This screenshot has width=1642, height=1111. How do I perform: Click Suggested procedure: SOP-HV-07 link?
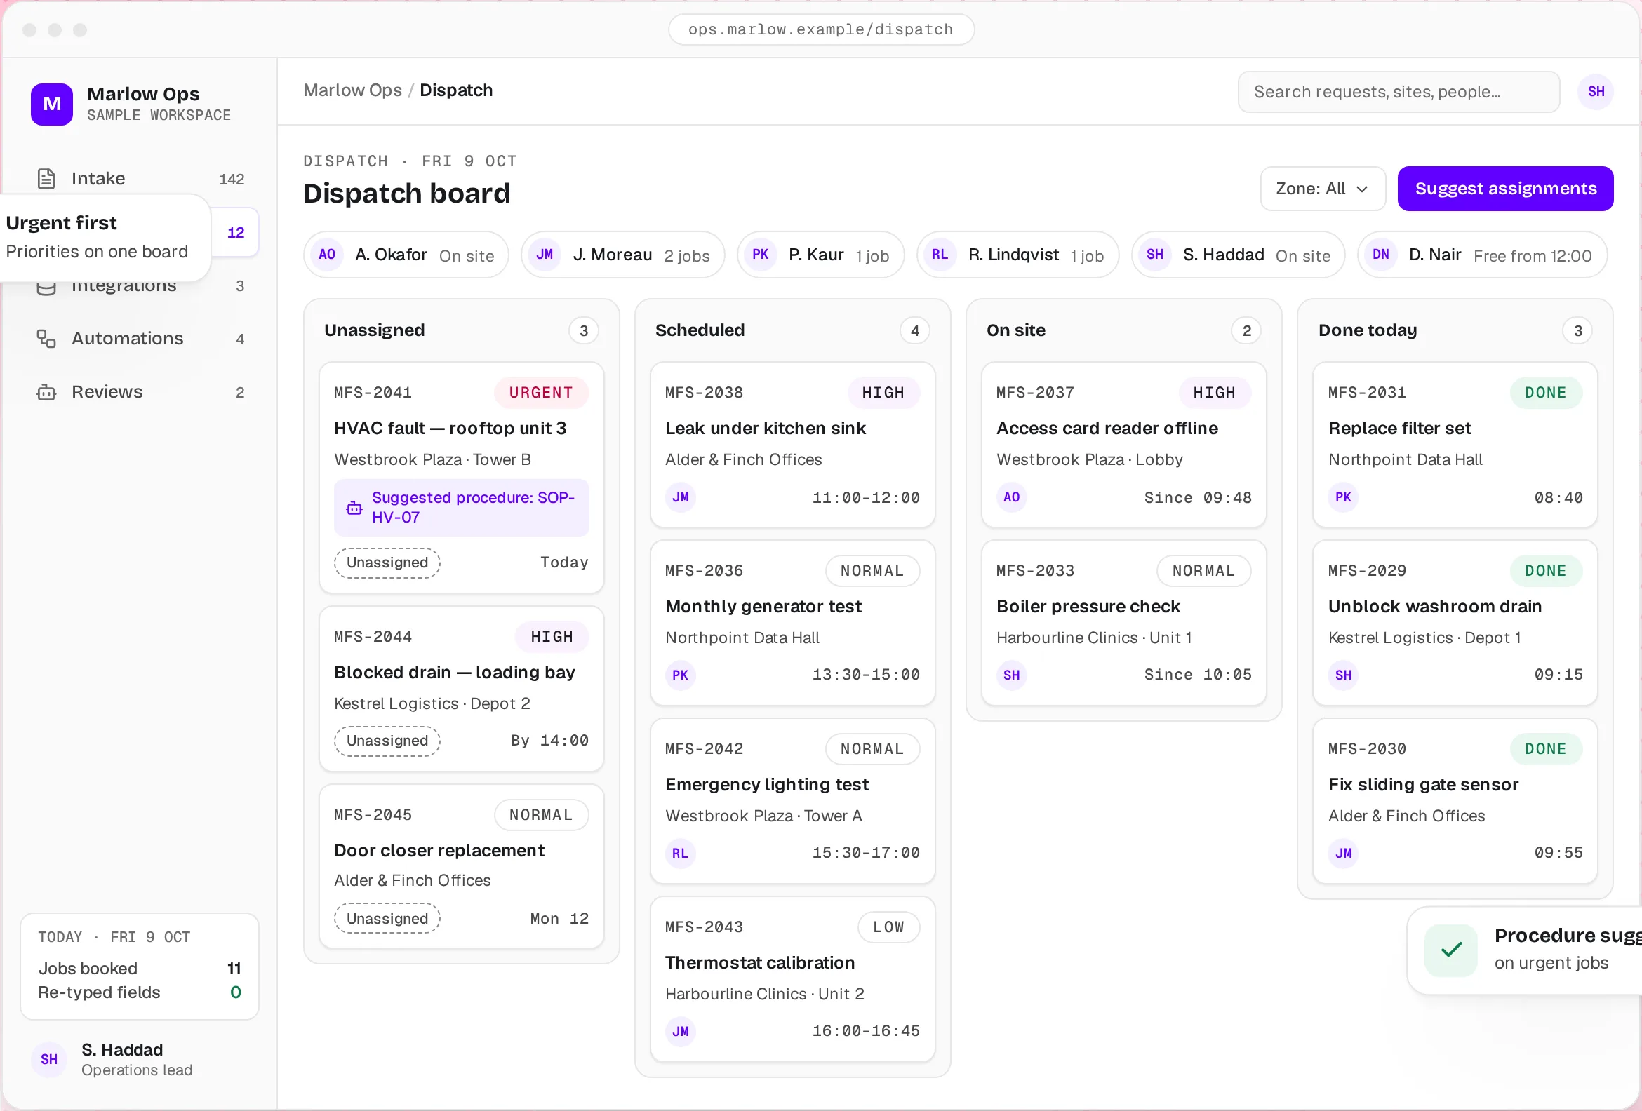461,508
